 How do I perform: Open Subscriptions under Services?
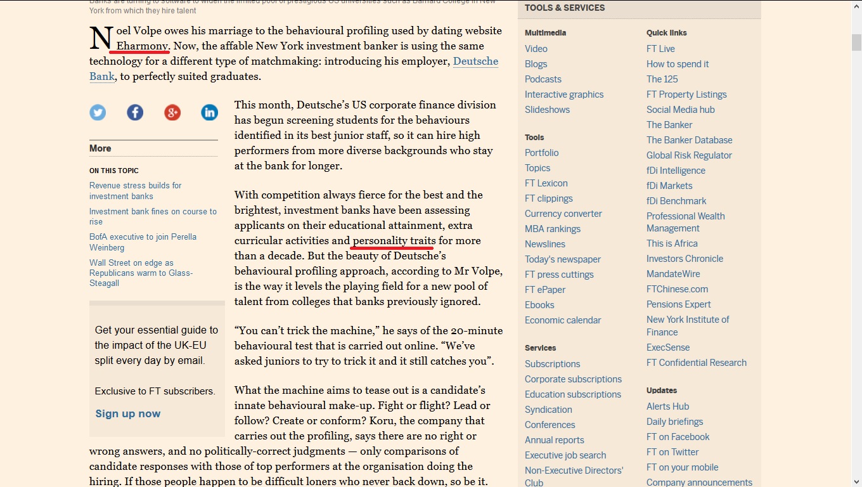click(x=553, y=364)
